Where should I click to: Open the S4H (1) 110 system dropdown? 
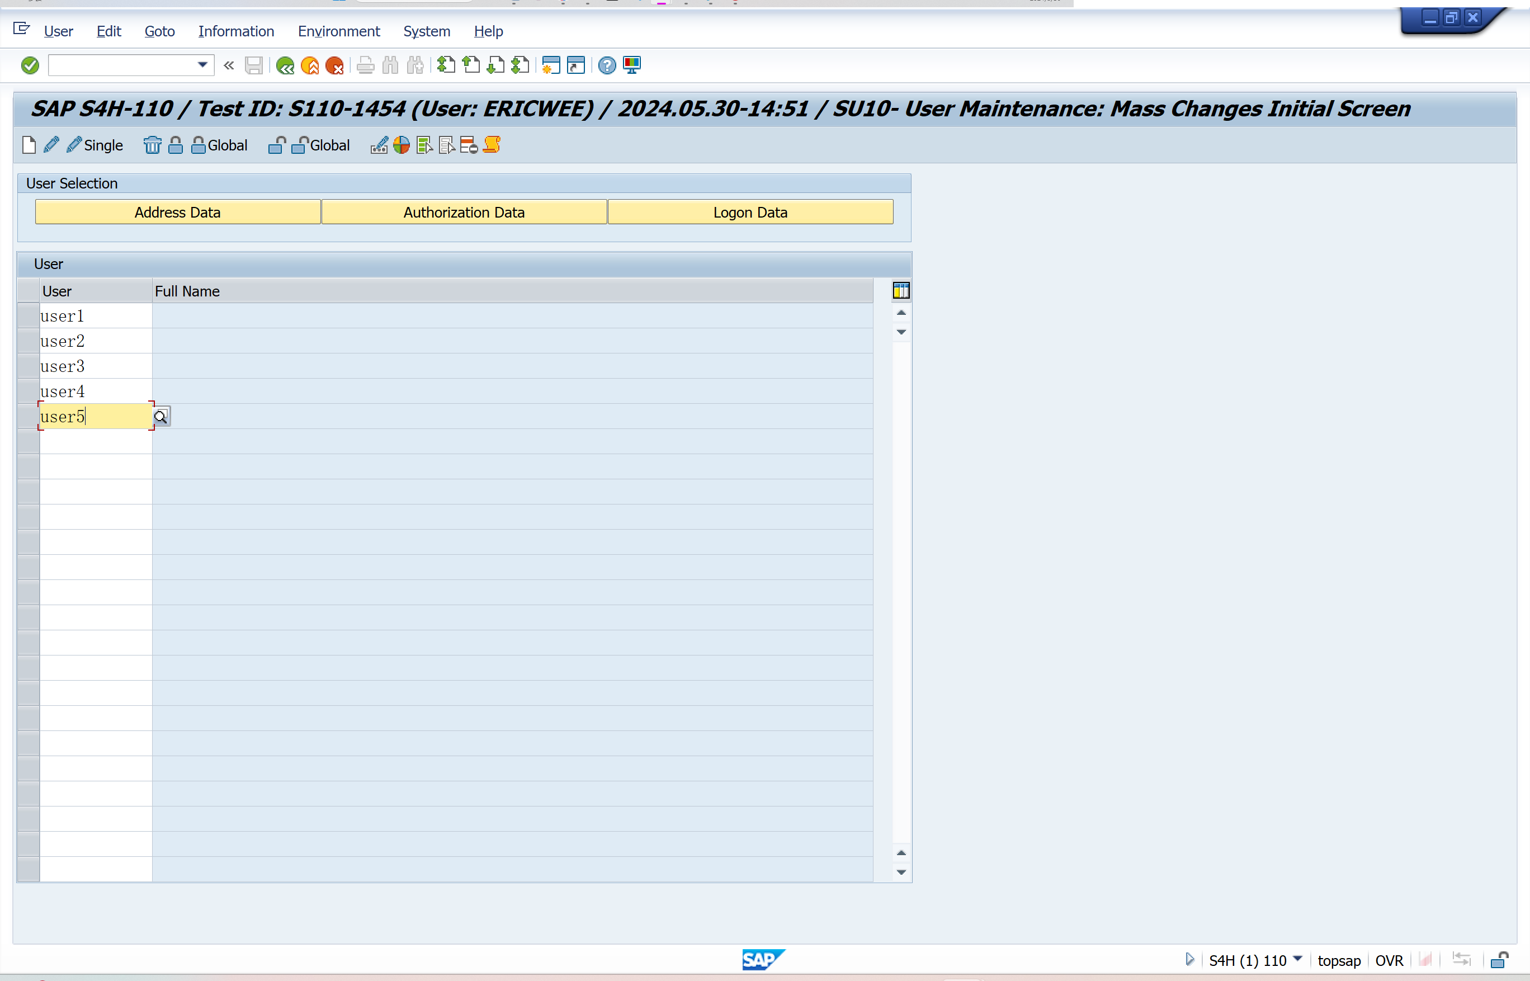(x=1297, y=959)
